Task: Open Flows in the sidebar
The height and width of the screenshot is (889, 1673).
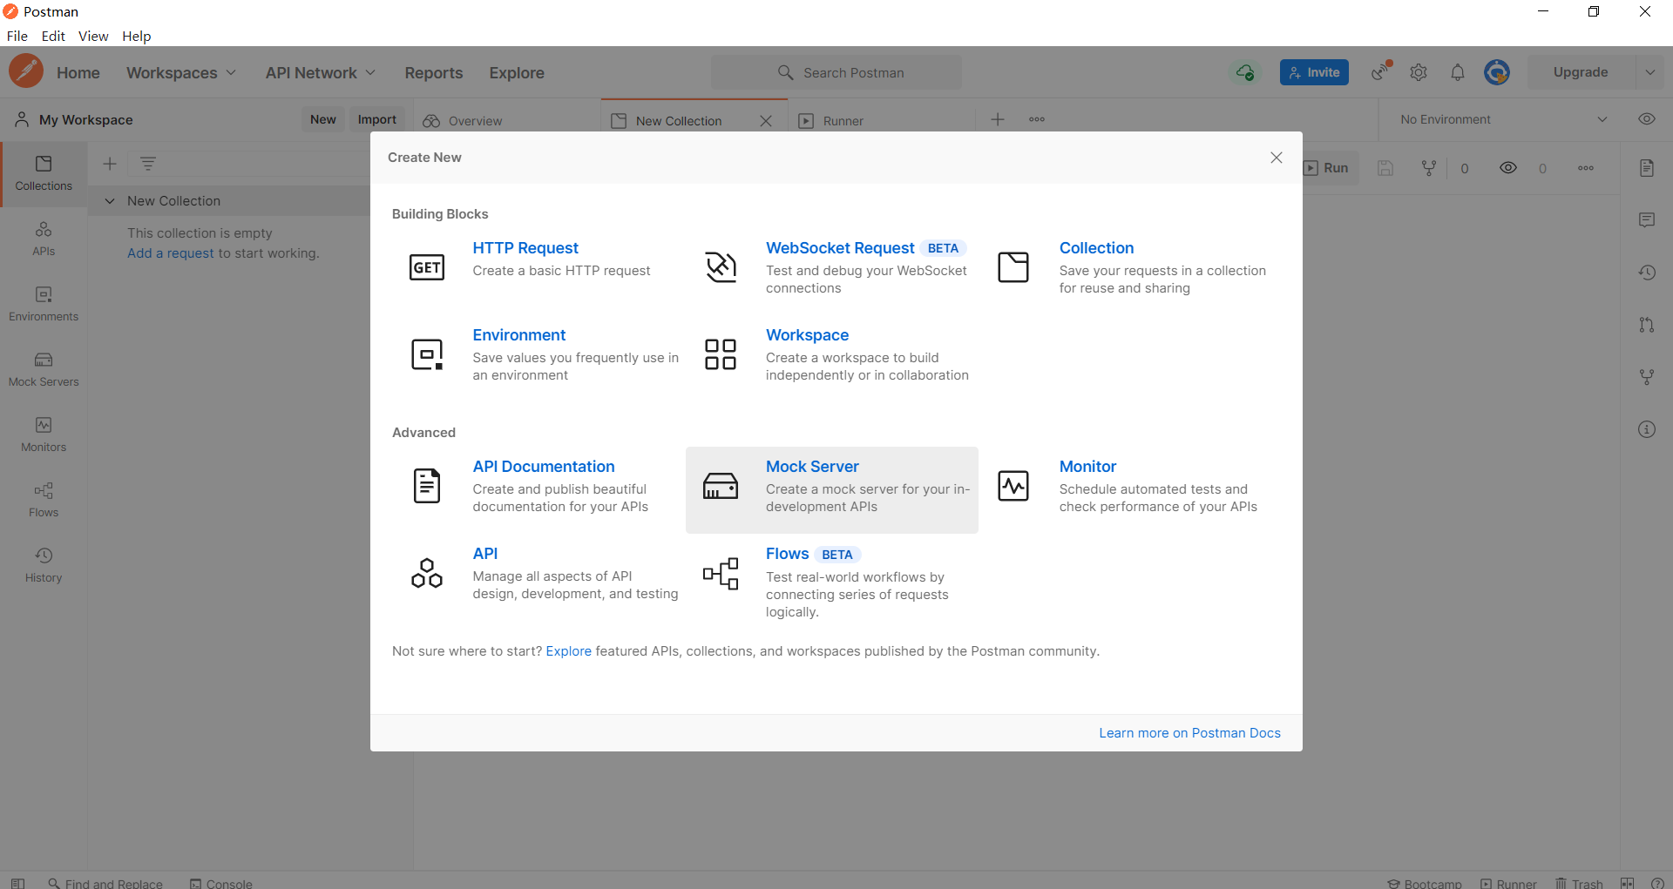Action: click(x=44, y=500)
